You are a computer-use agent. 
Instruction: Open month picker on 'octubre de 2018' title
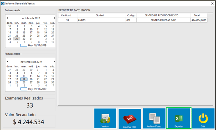31,18
